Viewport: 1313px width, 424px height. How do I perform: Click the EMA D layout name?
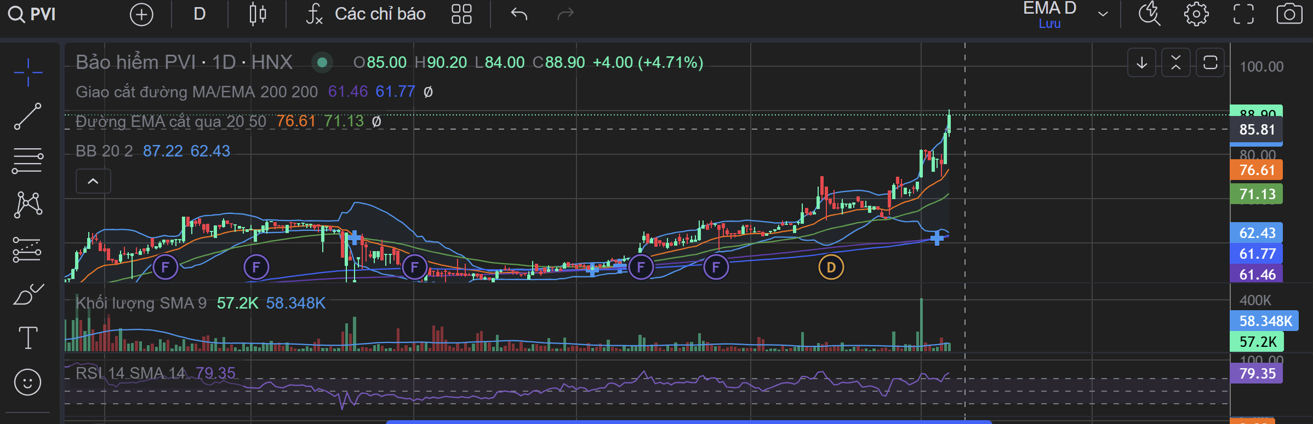pyautogui.click(x=1049, y=8)
